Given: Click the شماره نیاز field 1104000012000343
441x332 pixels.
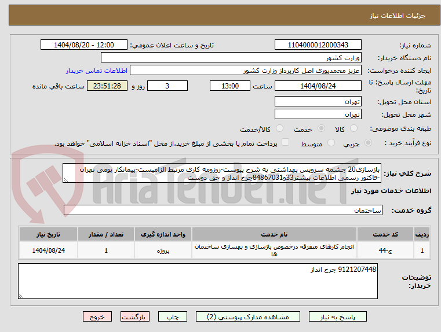Looking at the screenshot, I should tap(318, 45).
